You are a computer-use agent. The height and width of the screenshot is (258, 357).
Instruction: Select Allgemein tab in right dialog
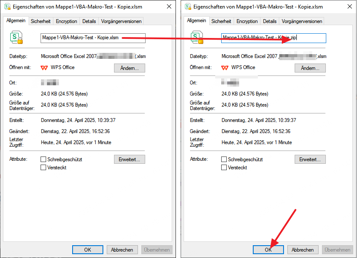pos(196,20)
